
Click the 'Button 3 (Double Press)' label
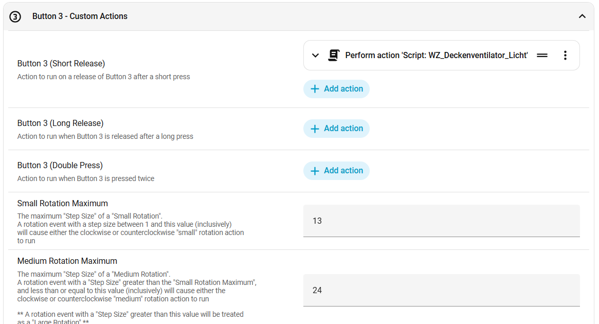click(60, 166)
